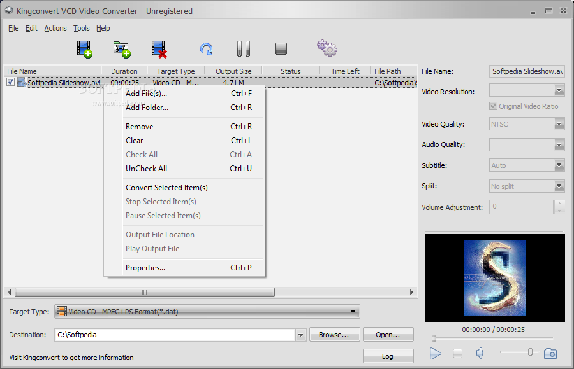Screen dimensions: 574x369
Task: Choose Add Folder... in context menu
Action: [x=184, y=108]
